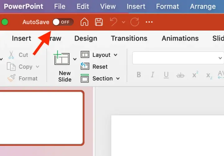The width and height of the screenshot is (224, 156).
Task: Click the Reset slide icon
Action: [x=85, y=66]
